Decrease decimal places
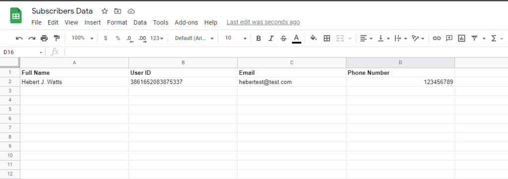This screenshot has height=179, width=508. 130,39
